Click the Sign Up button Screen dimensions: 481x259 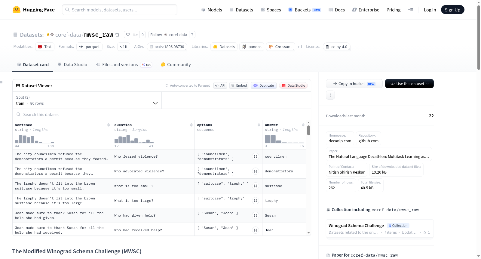click(452, 10)
